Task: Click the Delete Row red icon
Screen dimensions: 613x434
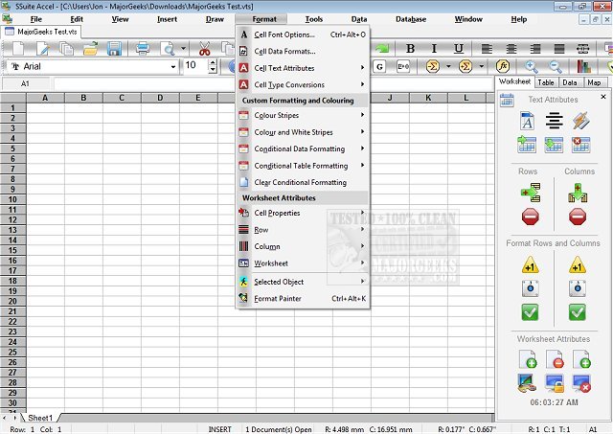Action: (x=531, y=217)
